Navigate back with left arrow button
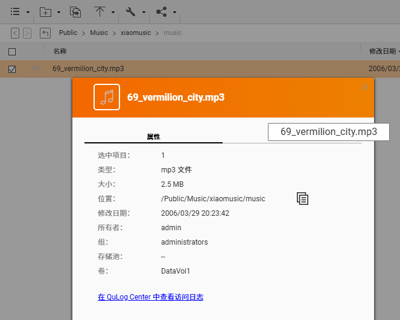The height and width of the screenshot is (320, 400). (15, 33)
